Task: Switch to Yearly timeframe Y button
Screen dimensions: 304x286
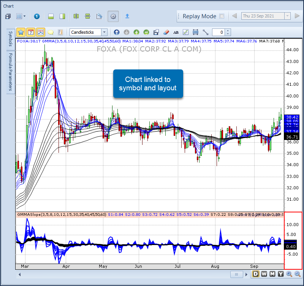Action: pyautogui.click(x=280, y=274)
